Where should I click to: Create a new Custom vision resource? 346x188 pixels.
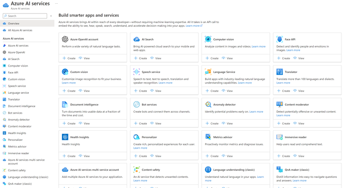[69, 91]
